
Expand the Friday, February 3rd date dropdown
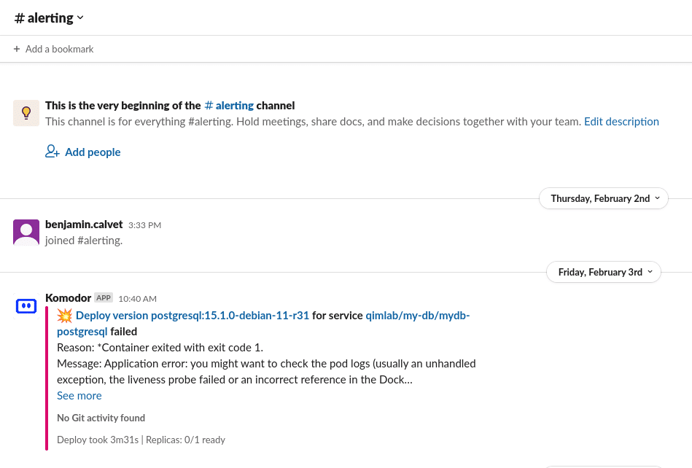603,272
